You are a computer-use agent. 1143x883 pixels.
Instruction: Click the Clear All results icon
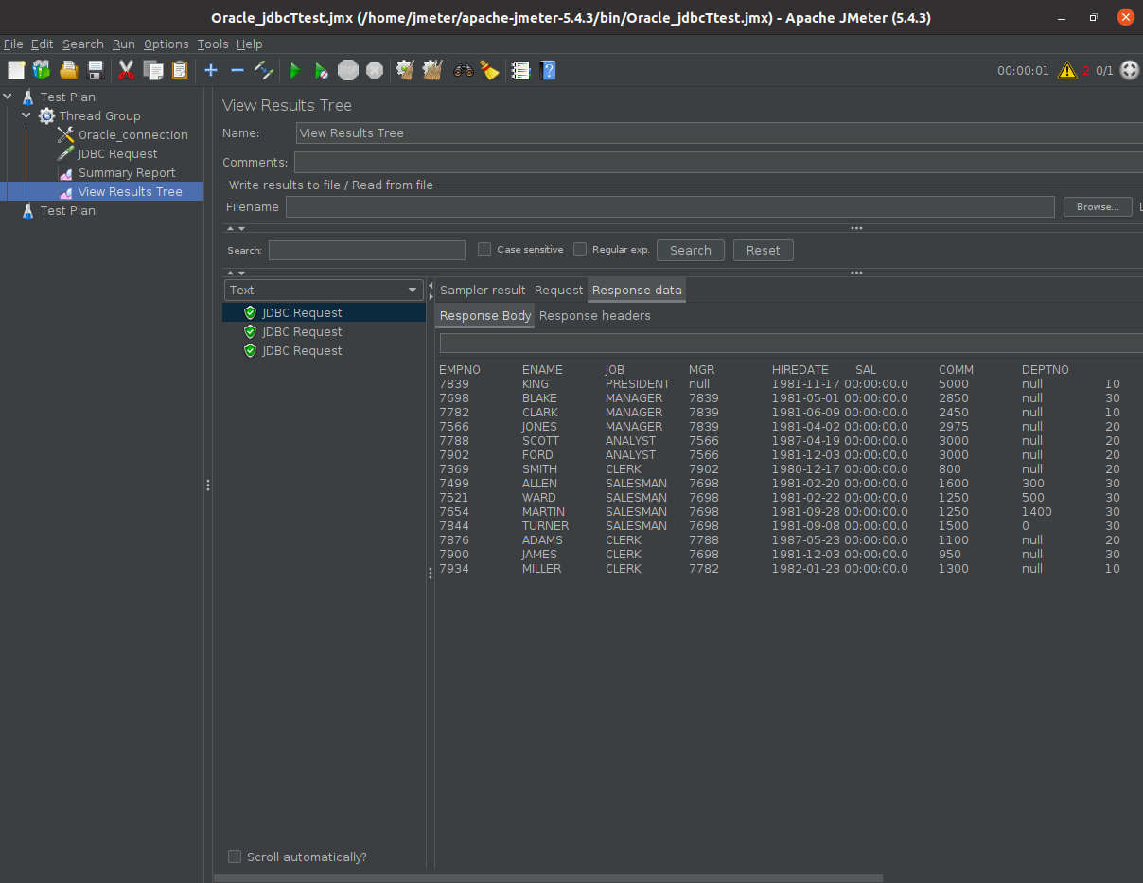tap(432, 70)
